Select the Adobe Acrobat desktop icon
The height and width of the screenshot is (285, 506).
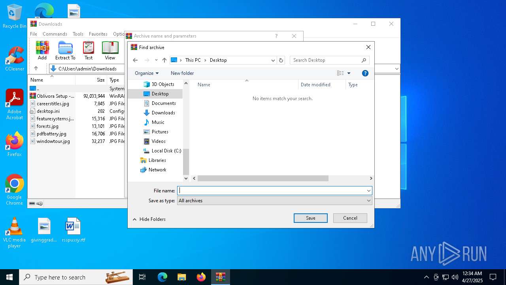pos(15,104)
